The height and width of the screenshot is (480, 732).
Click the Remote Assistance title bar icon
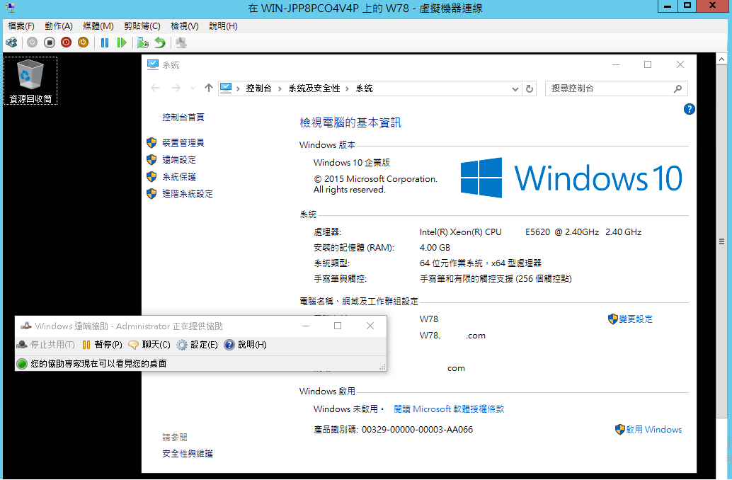(x=25, y=326)
